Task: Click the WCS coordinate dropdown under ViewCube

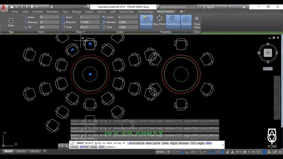Action: point(268,69)
